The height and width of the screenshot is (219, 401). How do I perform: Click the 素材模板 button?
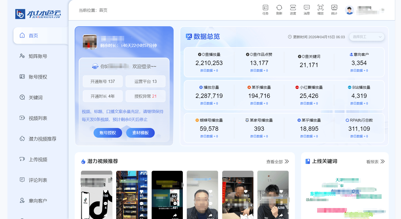[140, 133]
